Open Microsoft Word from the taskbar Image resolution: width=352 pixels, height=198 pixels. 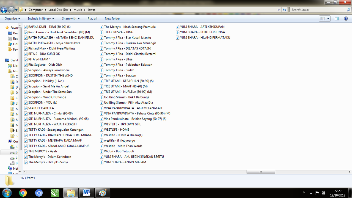(87, 193)
